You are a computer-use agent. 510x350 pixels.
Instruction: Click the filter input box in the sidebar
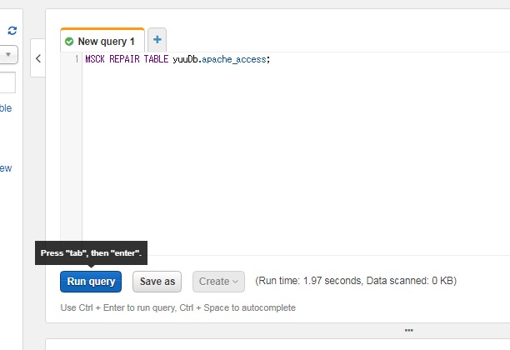pyautogui.click(x=7, y=82)
